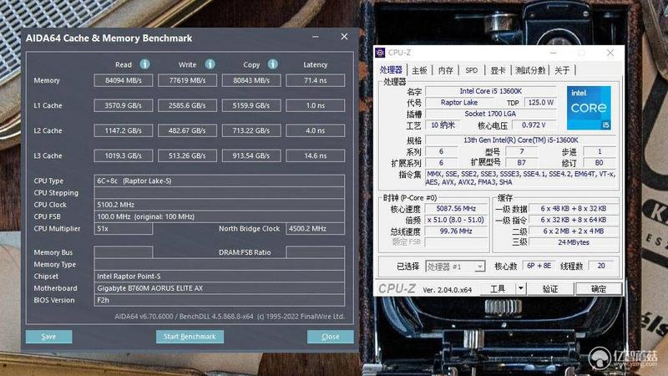Close AIDA64 window with title bar X
668x376 pixels.
[x=344, y=37]
